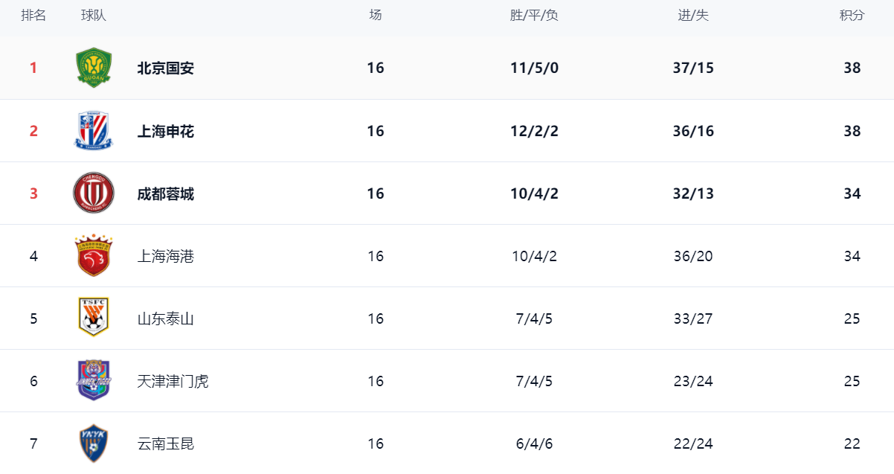Select the Chengdu Rongcheng red round badge
The width and height of the screenshot is (894, 474).
click(94, 193)
